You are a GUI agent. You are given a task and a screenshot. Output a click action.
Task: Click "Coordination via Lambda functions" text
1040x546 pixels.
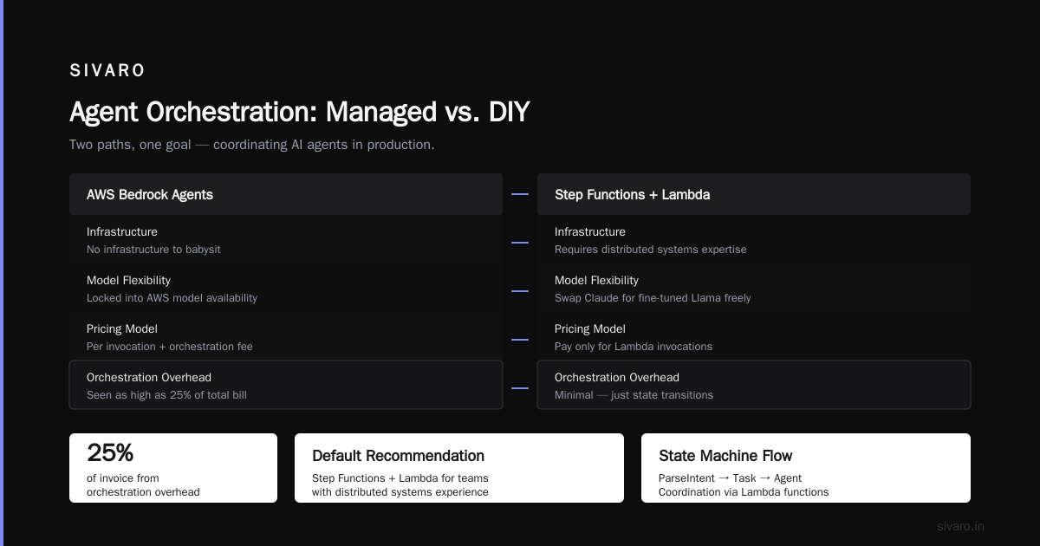744,492
